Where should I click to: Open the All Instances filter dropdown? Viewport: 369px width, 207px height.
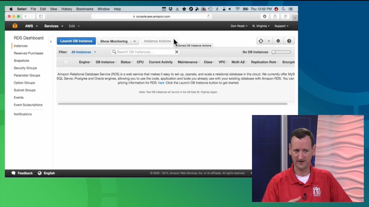coord(84,52)
